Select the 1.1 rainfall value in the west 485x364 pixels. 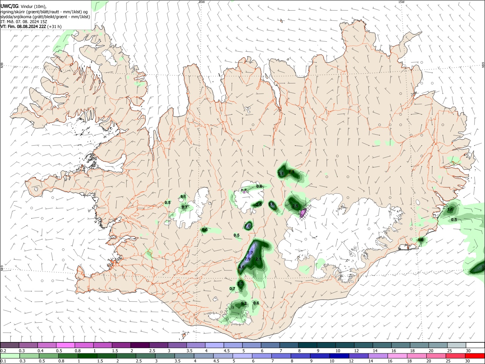(x=183, y=196)
